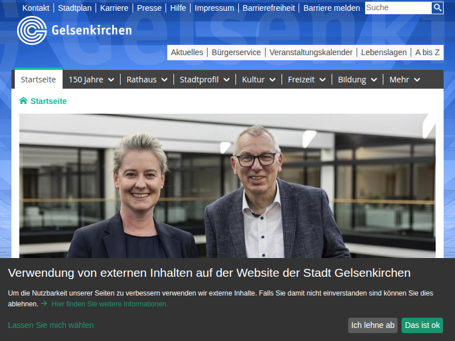Expand the Rathaus dropdown menu

(147, 80)
